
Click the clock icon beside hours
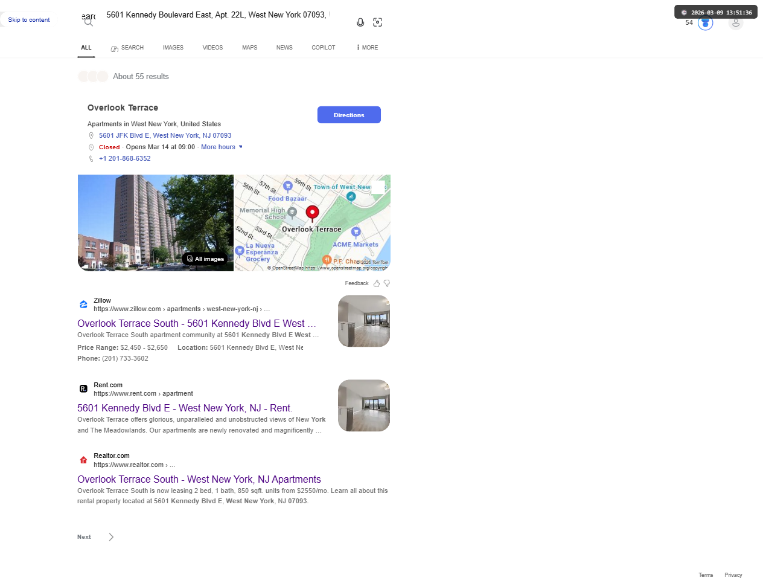pyautogui.click(x=91, y=147)
